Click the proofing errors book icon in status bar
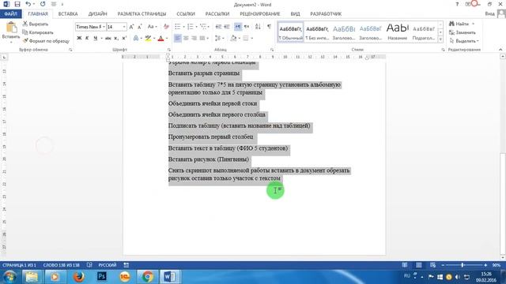 pyautogui.click(x=89, y=265)
